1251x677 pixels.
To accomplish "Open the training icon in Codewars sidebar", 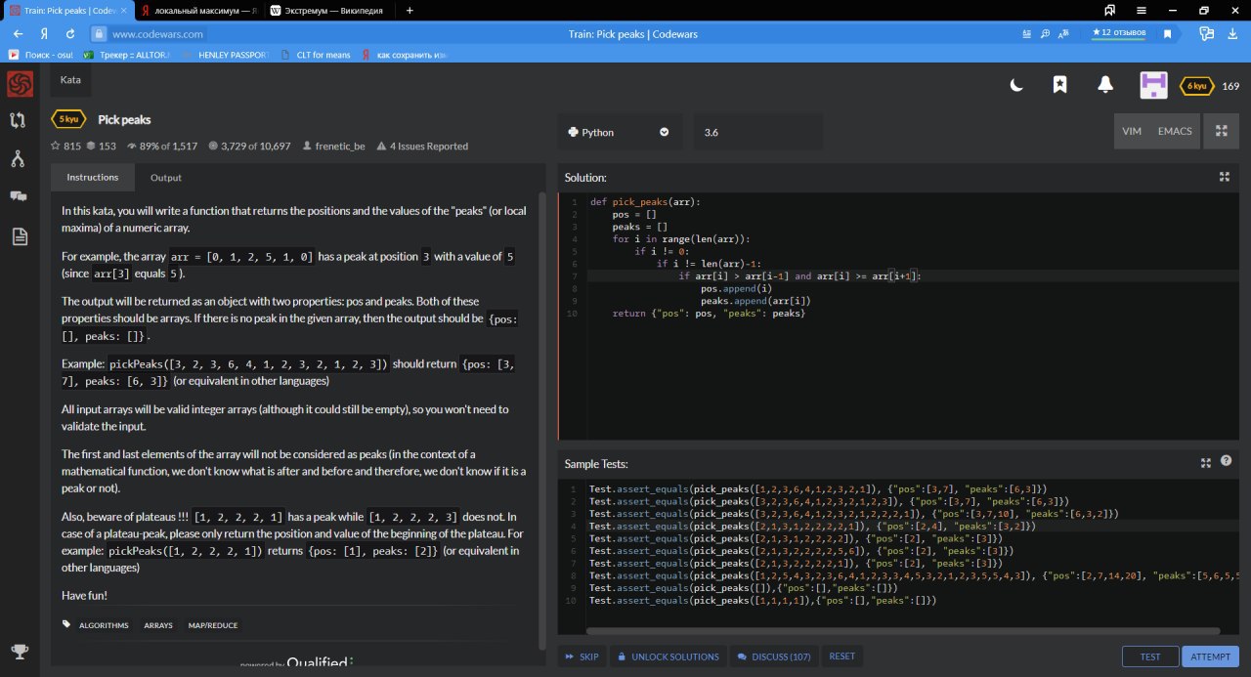I will 18,120.
